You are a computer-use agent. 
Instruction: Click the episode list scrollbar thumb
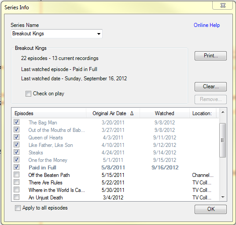[x=223, y=140]
